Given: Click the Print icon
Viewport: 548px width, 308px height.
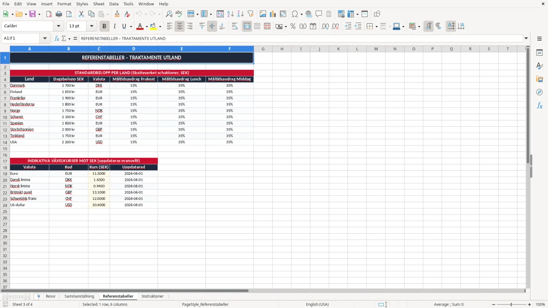Looking at the screenshot, I should [59, 14].
